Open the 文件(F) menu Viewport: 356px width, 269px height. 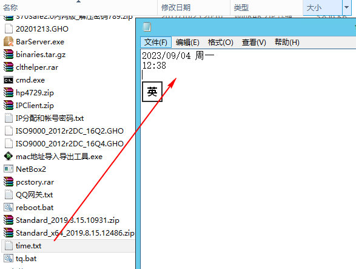click(x=156, y=43)
